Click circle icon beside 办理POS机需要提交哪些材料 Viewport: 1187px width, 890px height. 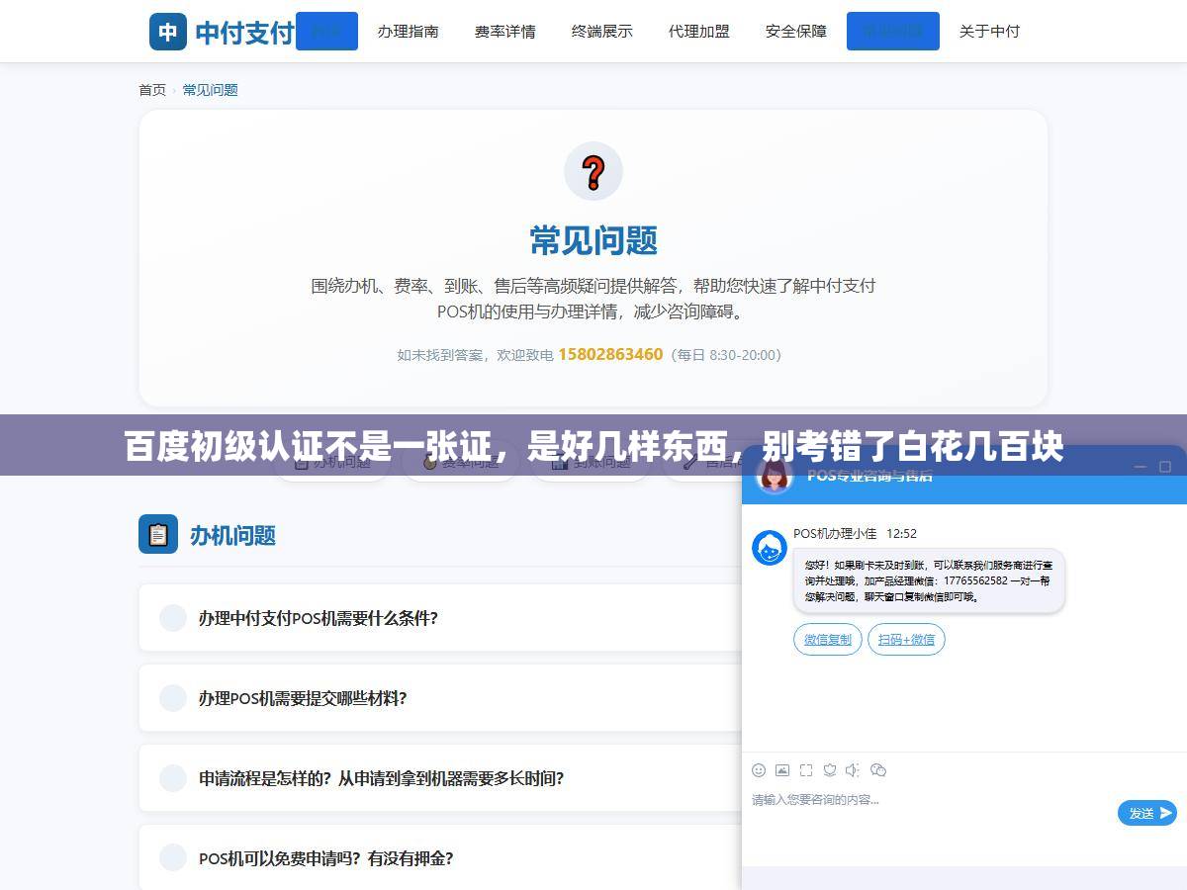point(173,697)
